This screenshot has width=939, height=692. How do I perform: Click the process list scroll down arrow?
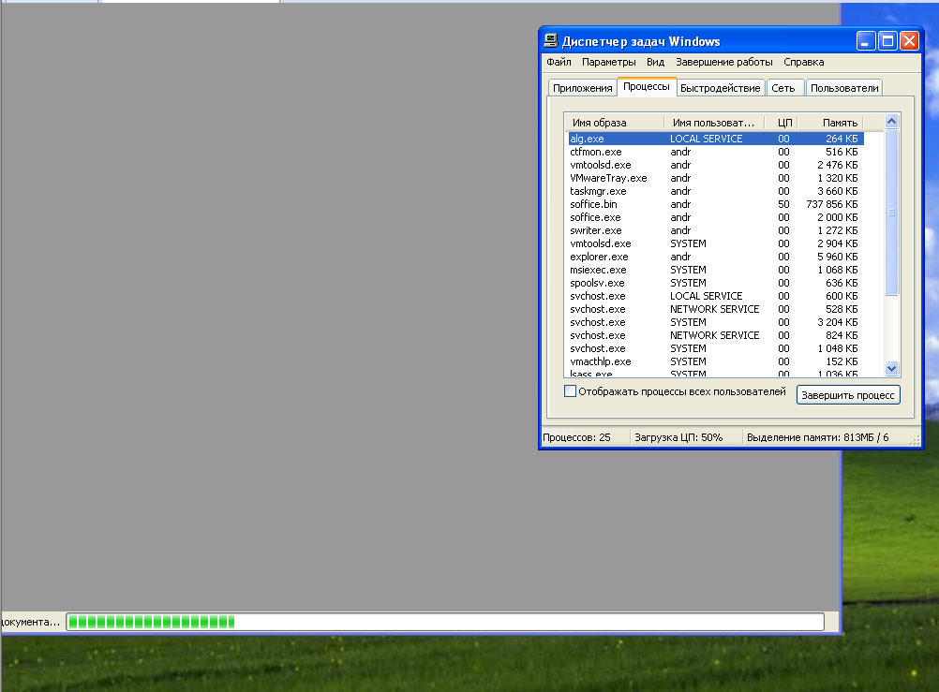pyautogui.click(x=891, y=368)
